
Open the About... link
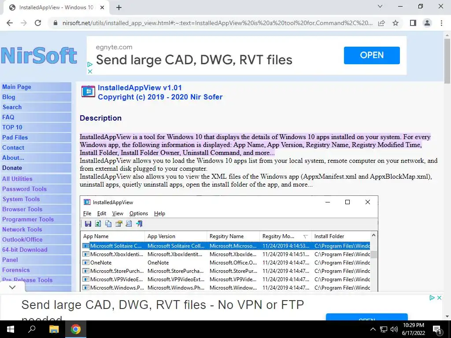(x=13, y=158)
